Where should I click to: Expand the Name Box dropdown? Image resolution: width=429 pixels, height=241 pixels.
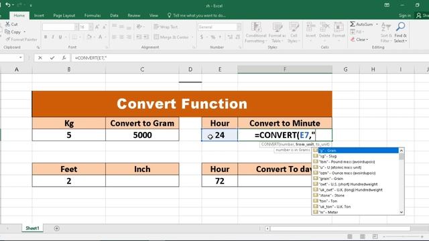point(21,58)
